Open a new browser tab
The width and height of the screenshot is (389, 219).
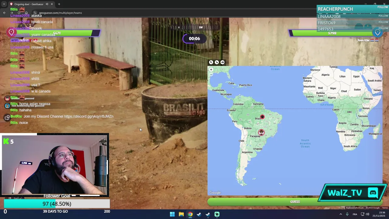59,4
